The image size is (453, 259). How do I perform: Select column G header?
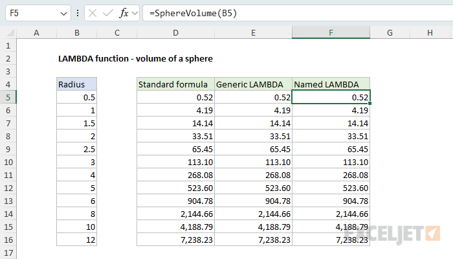[390, 32]
